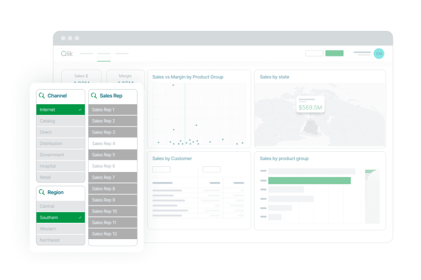Deselect the Internet channel option

[61, 110]
